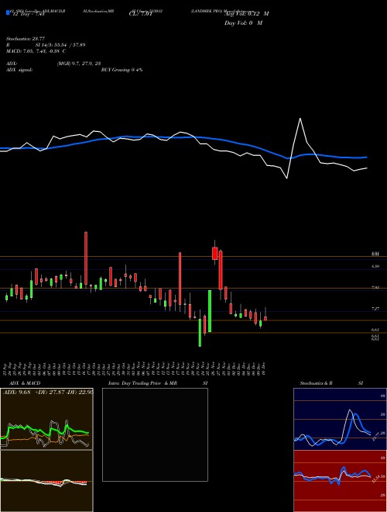
Task: Open the red-background RSI chart
Action: [340, 481]
